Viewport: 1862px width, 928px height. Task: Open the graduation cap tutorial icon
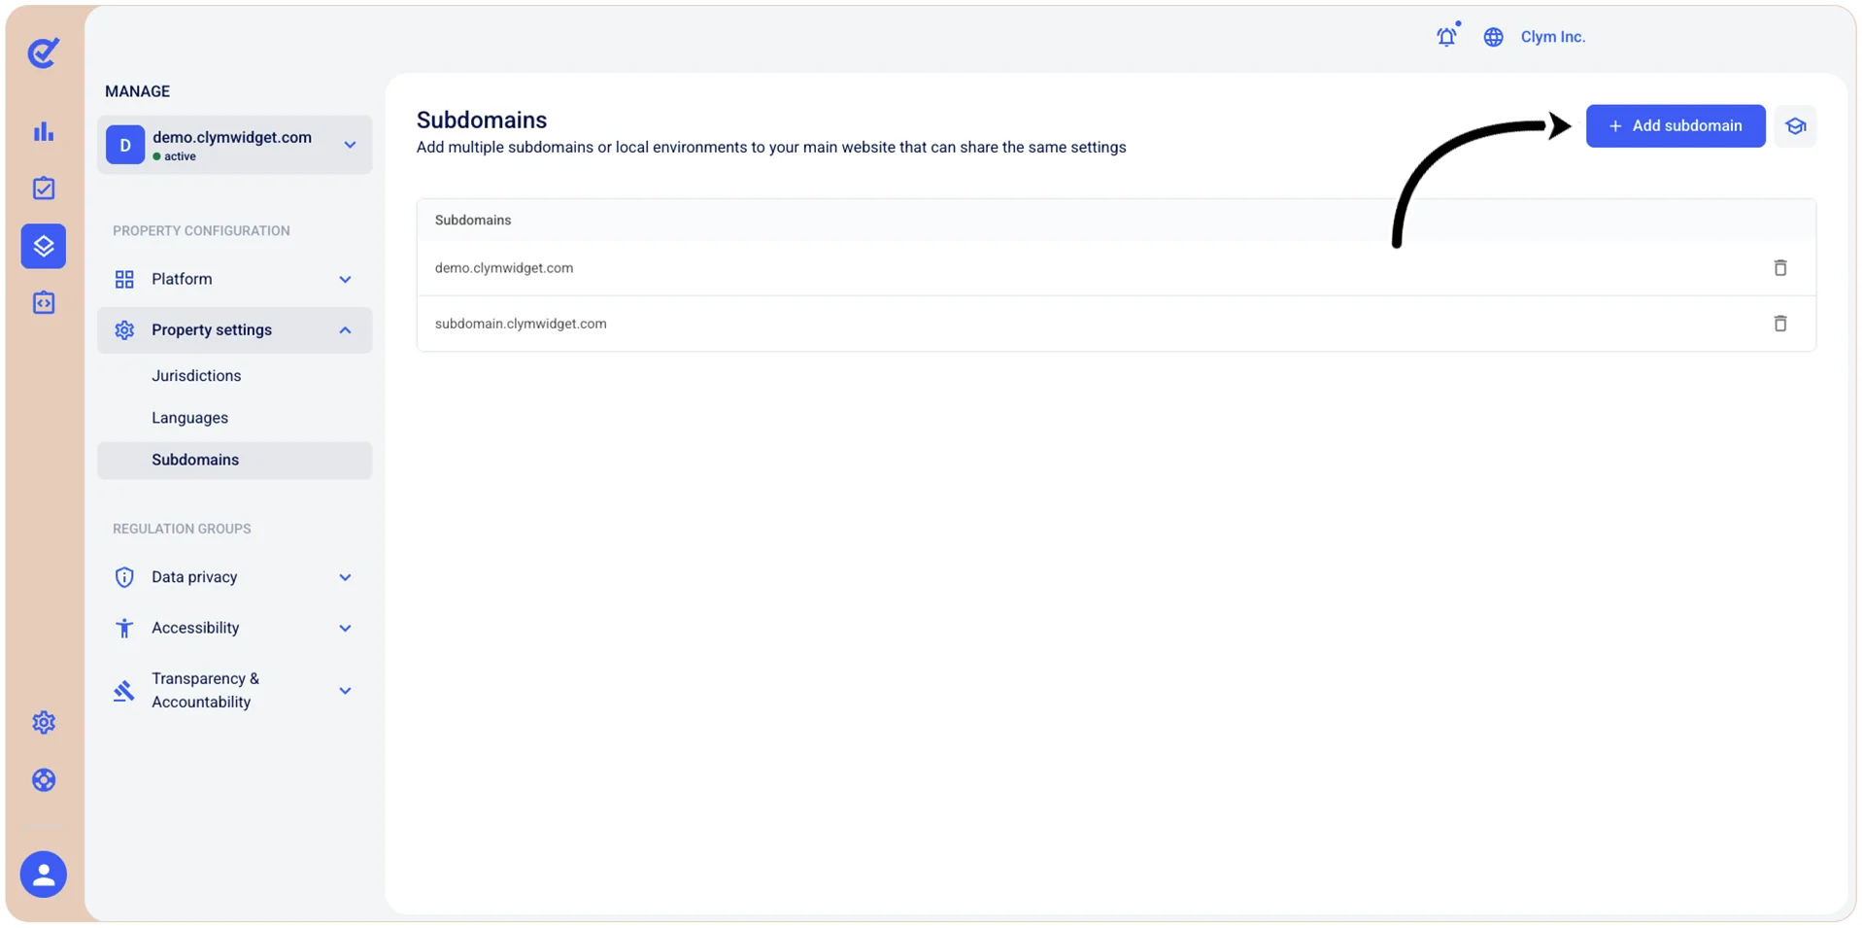(x=1796, y=126)
